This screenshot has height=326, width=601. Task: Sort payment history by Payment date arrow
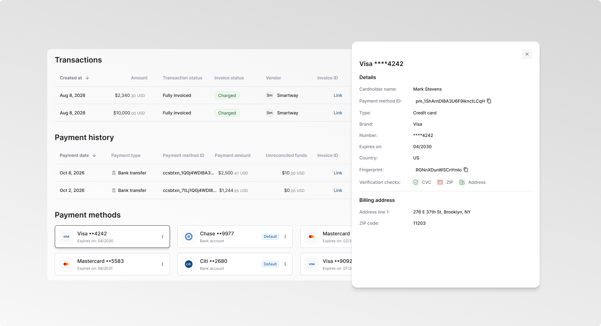[x=94, y=155]
